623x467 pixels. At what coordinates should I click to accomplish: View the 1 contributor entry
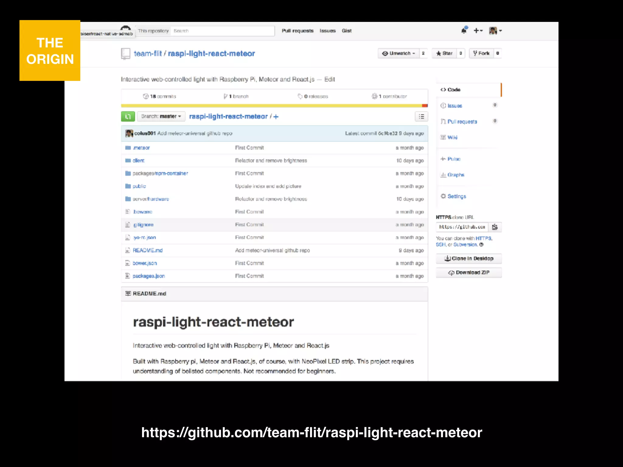(x=389, y=96)
